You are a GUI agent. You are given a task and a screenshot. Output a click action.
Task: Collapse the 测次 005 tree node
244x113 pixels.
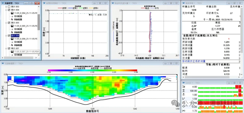pos(6,23)
